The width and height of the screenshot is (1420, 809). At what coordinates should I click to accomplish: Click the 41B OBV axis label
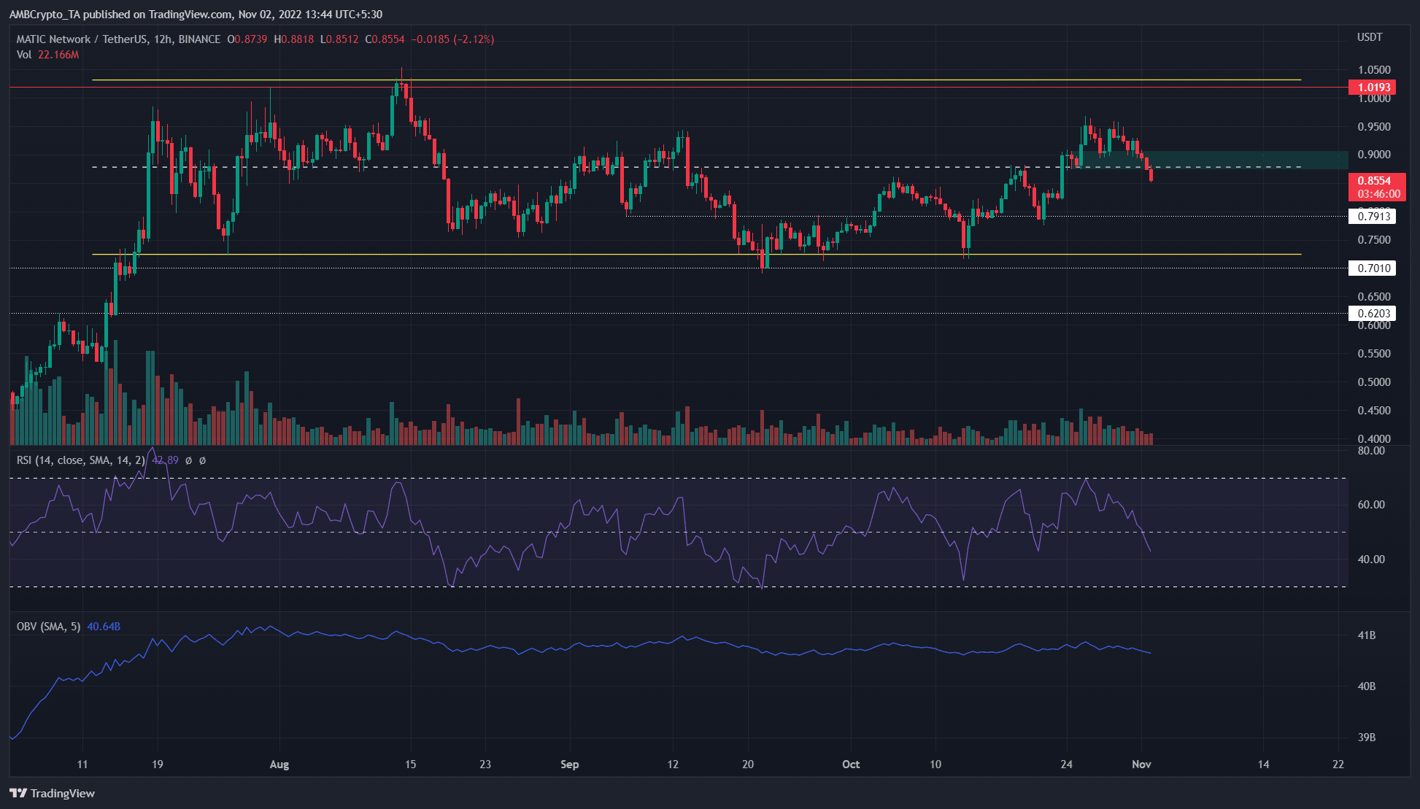(1367, 635)
